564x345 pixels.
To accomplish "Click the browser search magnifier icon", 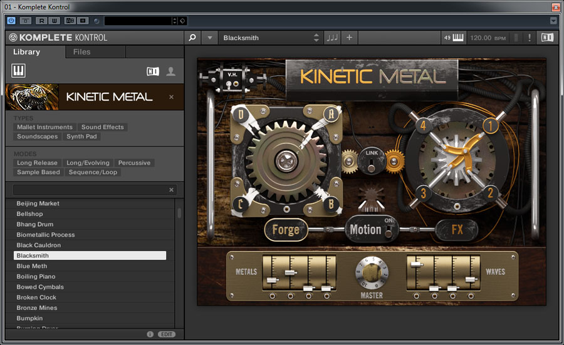I will coord(192,38).
